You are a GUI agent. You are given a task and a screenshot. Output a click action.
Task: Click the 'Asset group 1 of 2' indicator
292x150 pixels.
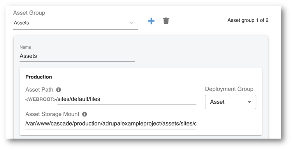coord(248,20)
